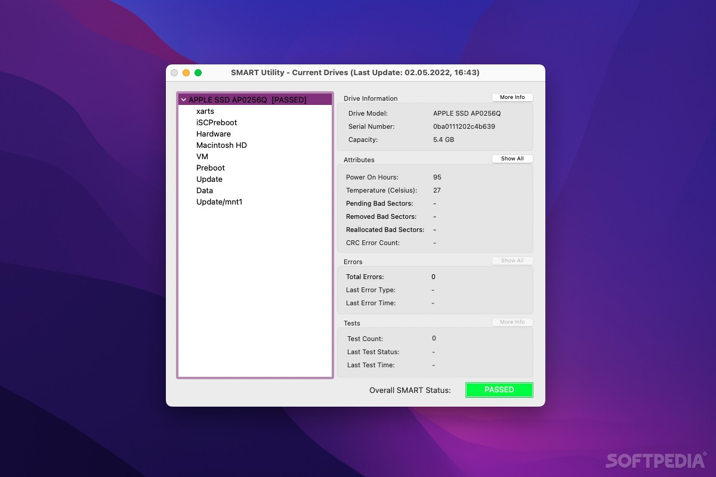Click the green PASSED status indicator
The image size is (716, 477).
coord(499,390)
